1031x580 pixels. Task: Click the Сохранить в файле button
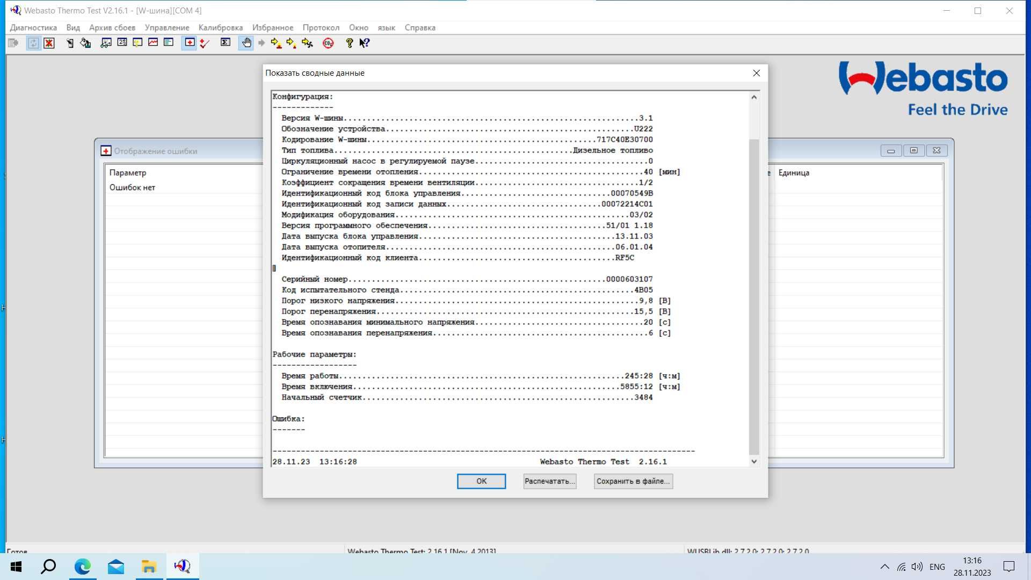coord(633,481)
